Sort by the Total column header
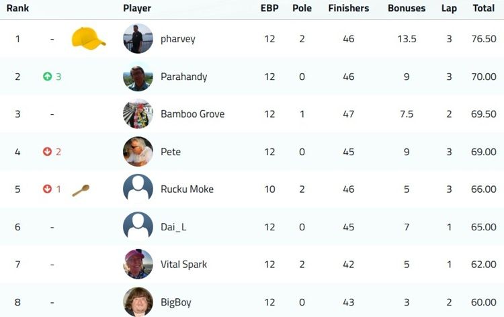The width and height of the screenshot is (504, 317). pyautogui.click(x=483, y=8)
